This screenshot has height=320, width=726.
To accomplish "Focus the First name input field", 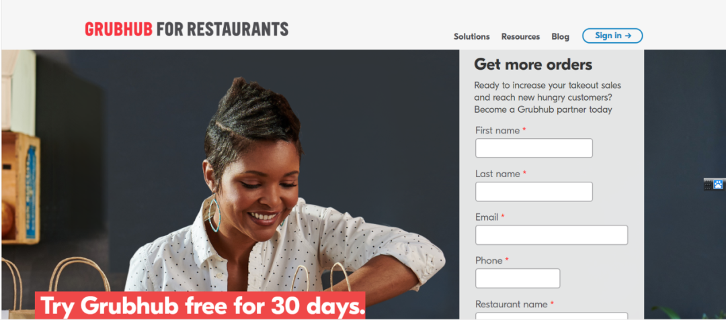I will pos(534,148).
